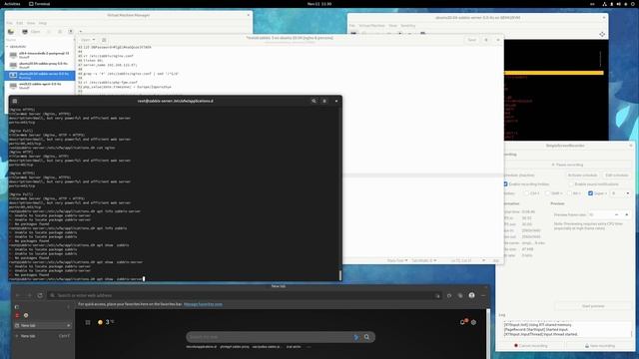Select the zabbix-proxy VM row
The height and width of the screenshot is (359, 639).
pyautogui.click(x=40, y=65)
